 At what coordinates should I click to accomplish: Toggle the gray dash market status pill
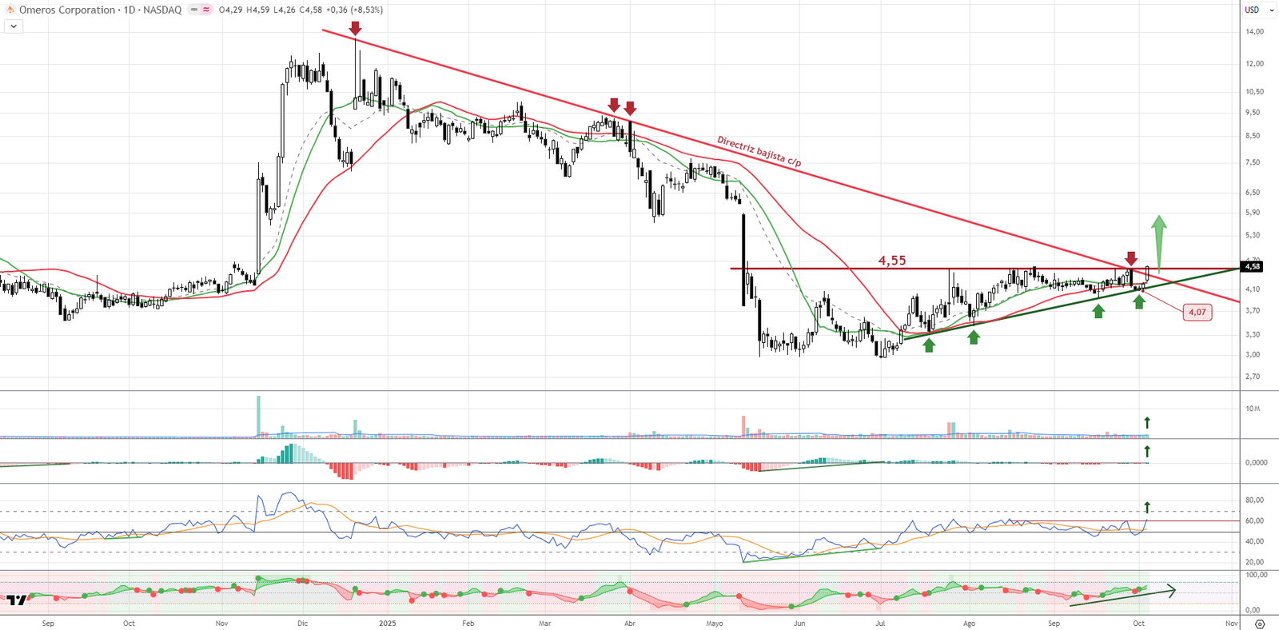click(x=194, y=10)
